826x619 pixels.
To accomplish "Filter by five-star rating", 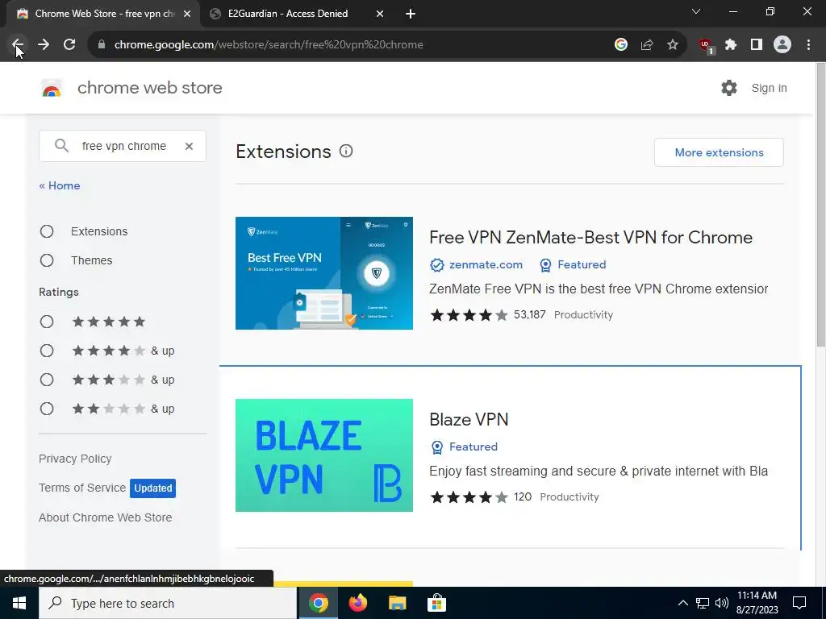I will 47,322.
